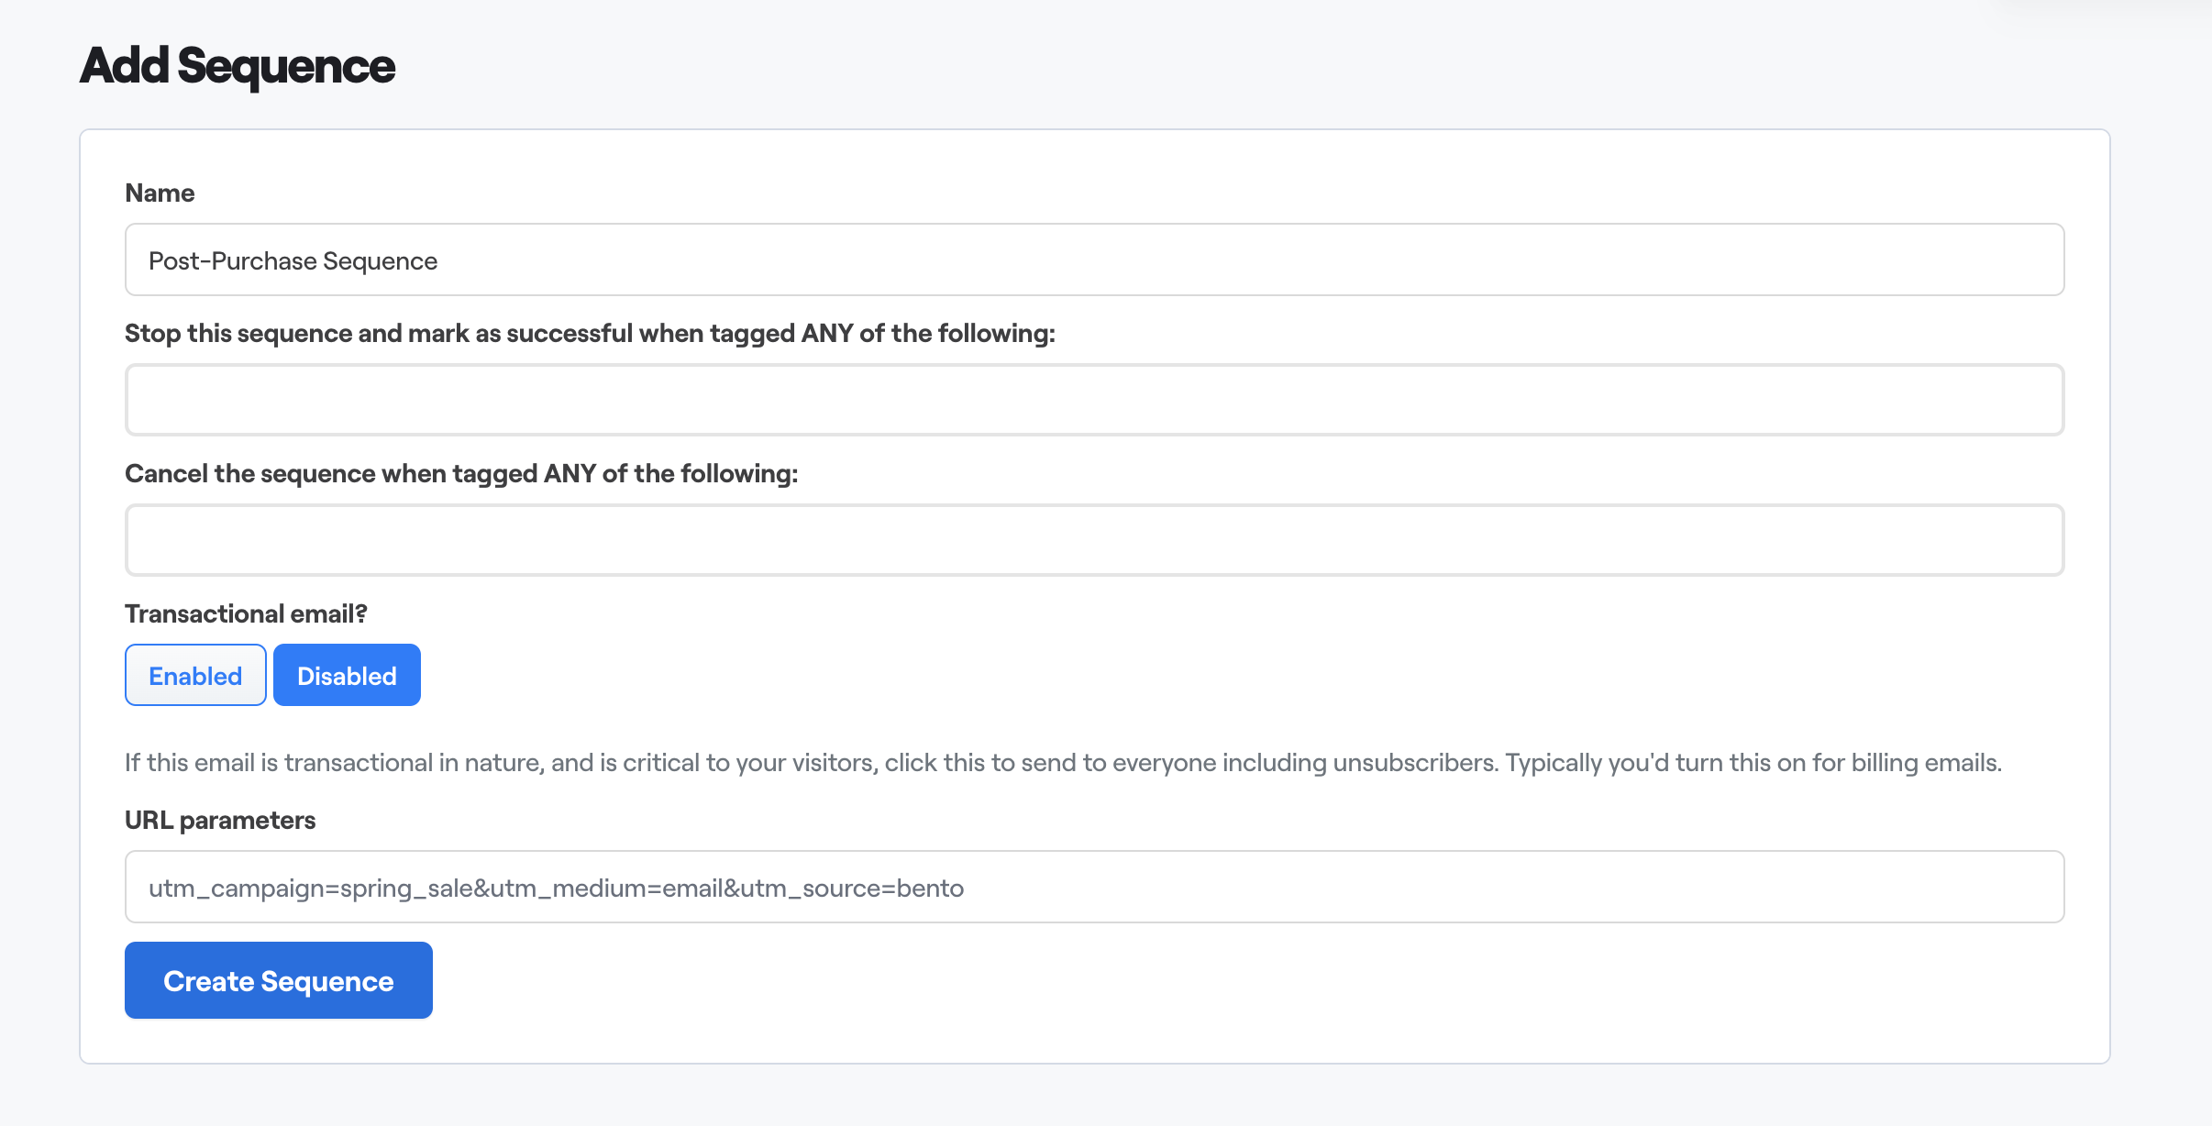The height and width of the screenshot is (1126, 2212).
Task: Click "utm_source=bento" in the URL field
Action: coord(852,889)
